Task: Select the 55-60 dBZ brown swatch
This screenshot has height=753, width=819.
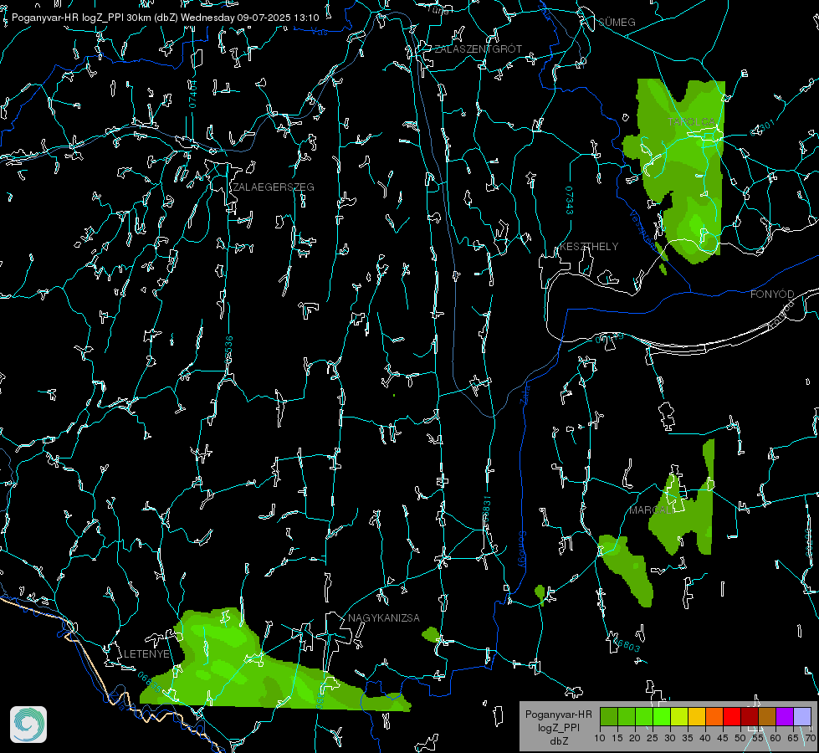Action: (x=767, y=717)
